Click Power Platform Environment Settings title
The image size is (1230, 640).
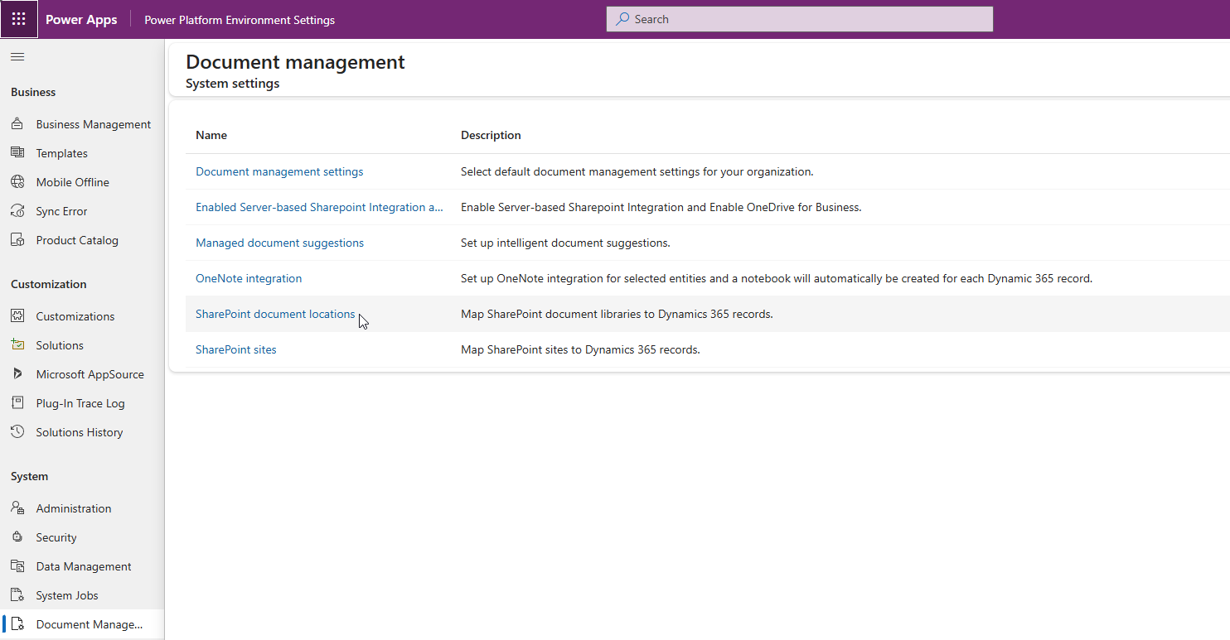click(x=240, y=20)
